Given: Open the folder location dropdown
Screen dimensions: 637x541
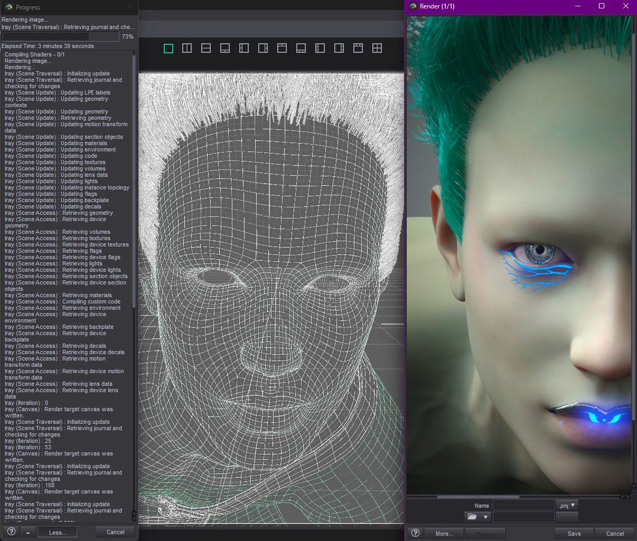Looking at the screenshot, I should [477, 517].
